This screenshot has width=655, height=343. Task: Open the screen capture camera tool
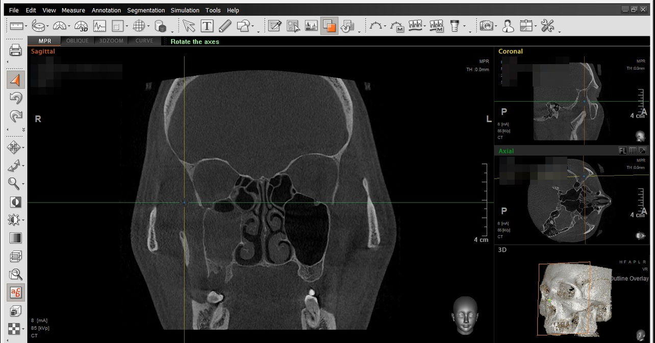click(x=486, y=25)
